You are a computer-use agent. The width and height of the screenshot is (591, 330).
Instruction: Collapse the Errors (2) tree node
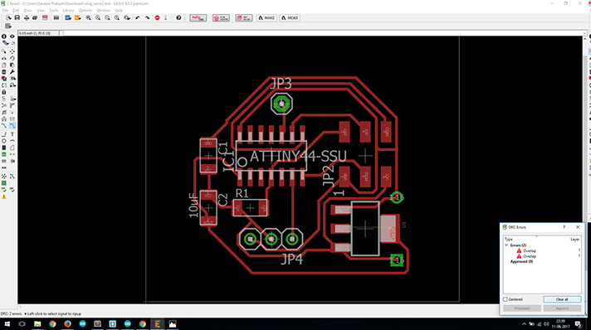click(x=506, y=245)
